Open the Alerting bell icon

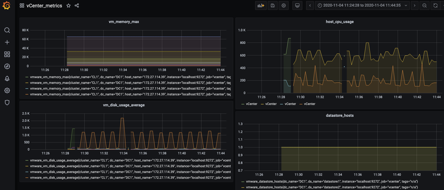click(7, 78)
